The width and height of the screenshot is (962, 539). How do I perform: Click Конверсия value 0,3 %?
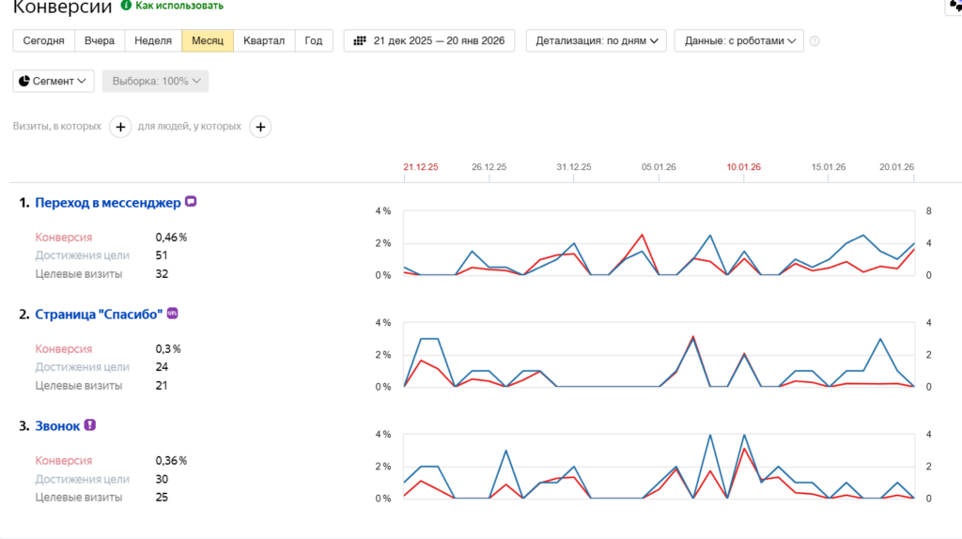[168, 349]
